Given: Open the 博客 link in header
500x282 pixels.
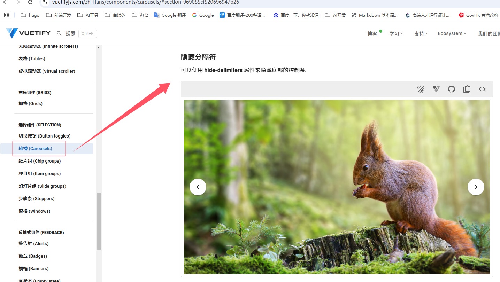Looking at the screenshot, I should [372, 34].
